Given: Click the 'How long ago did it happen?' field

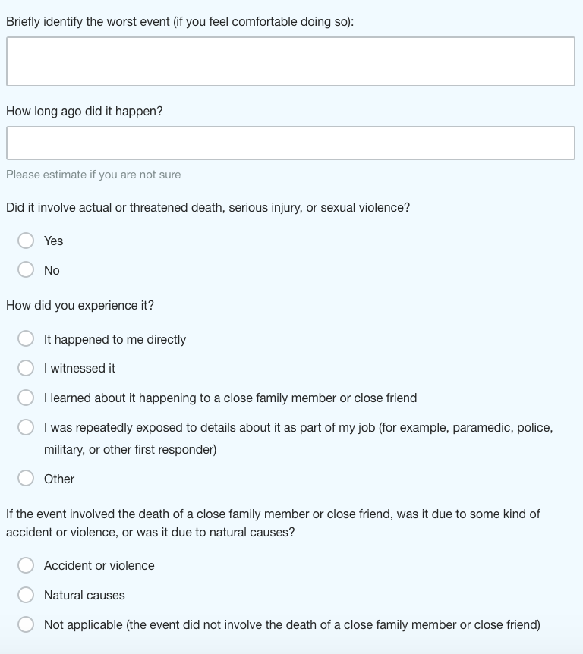Looking at the screenshot, I should (291, 143).
